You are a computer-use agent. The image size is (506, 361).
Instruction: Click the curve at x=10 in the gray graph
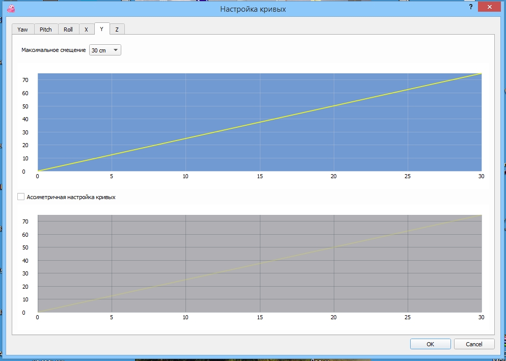(185, 280)
